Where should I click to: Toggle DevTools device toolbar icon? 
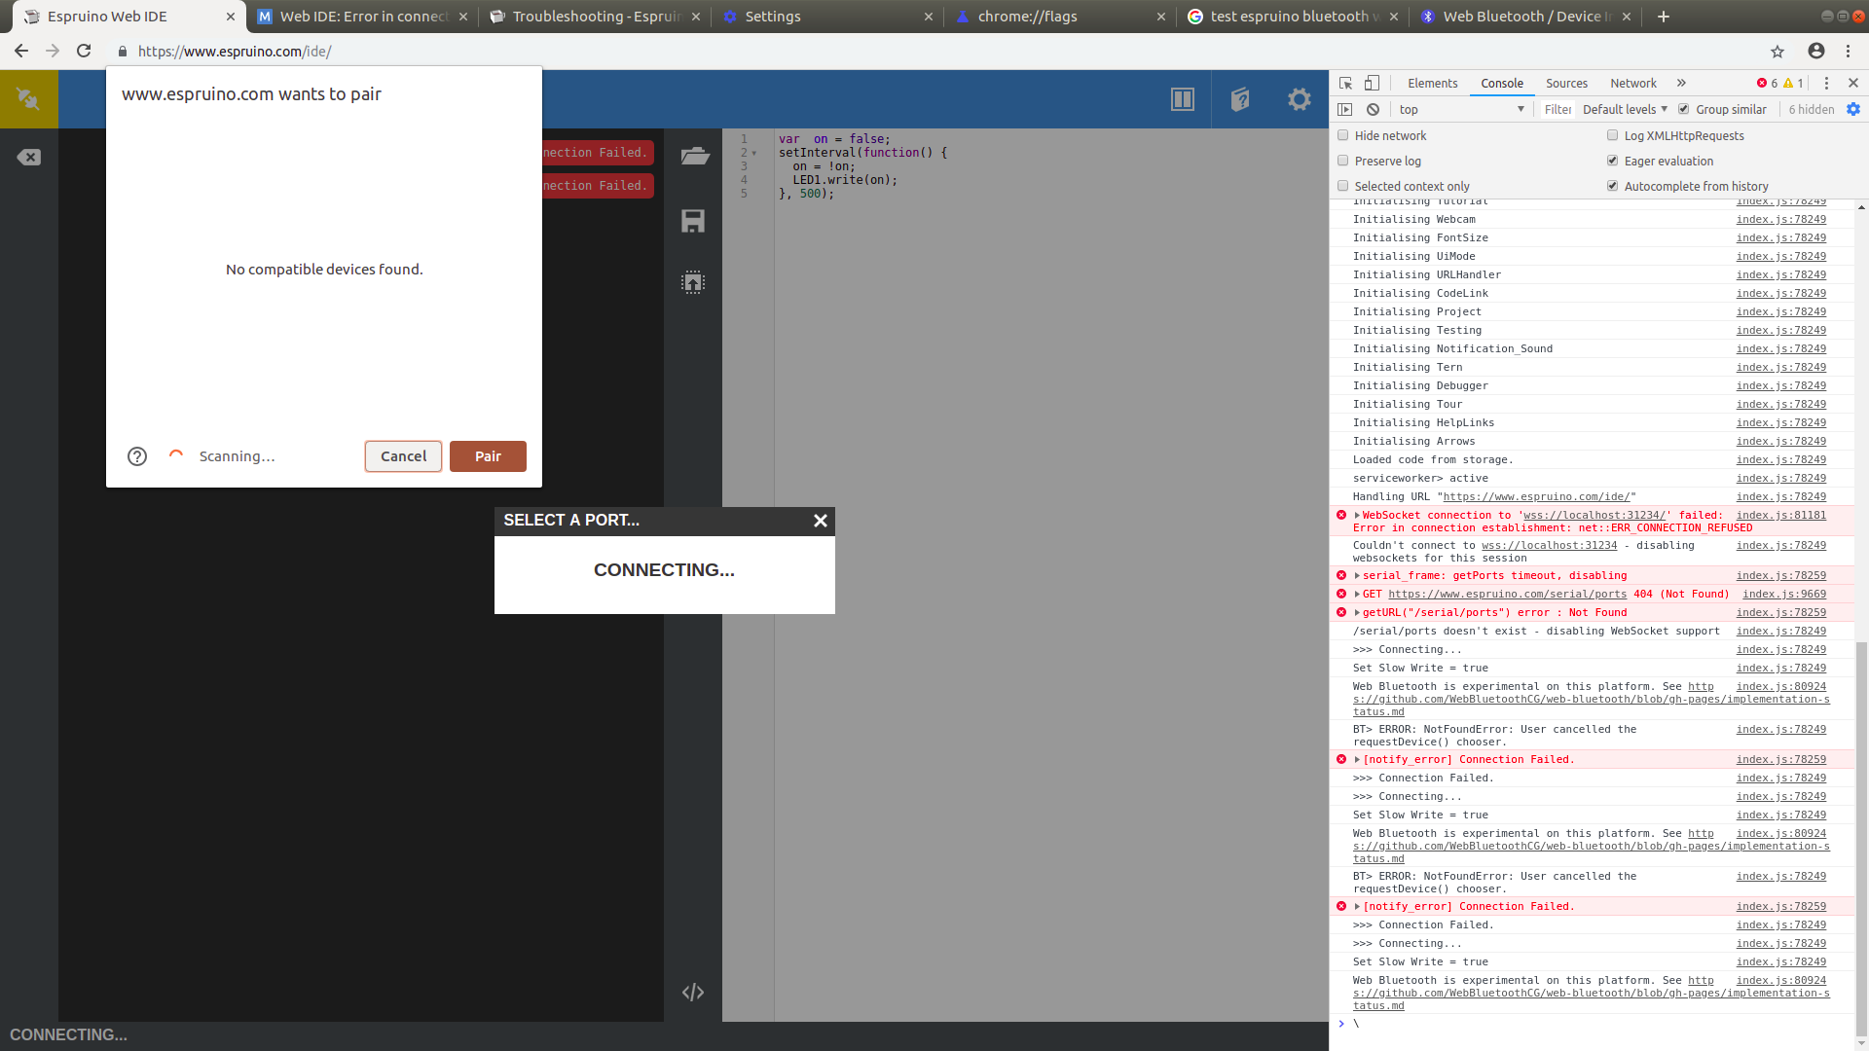[x=1372, y=84]
